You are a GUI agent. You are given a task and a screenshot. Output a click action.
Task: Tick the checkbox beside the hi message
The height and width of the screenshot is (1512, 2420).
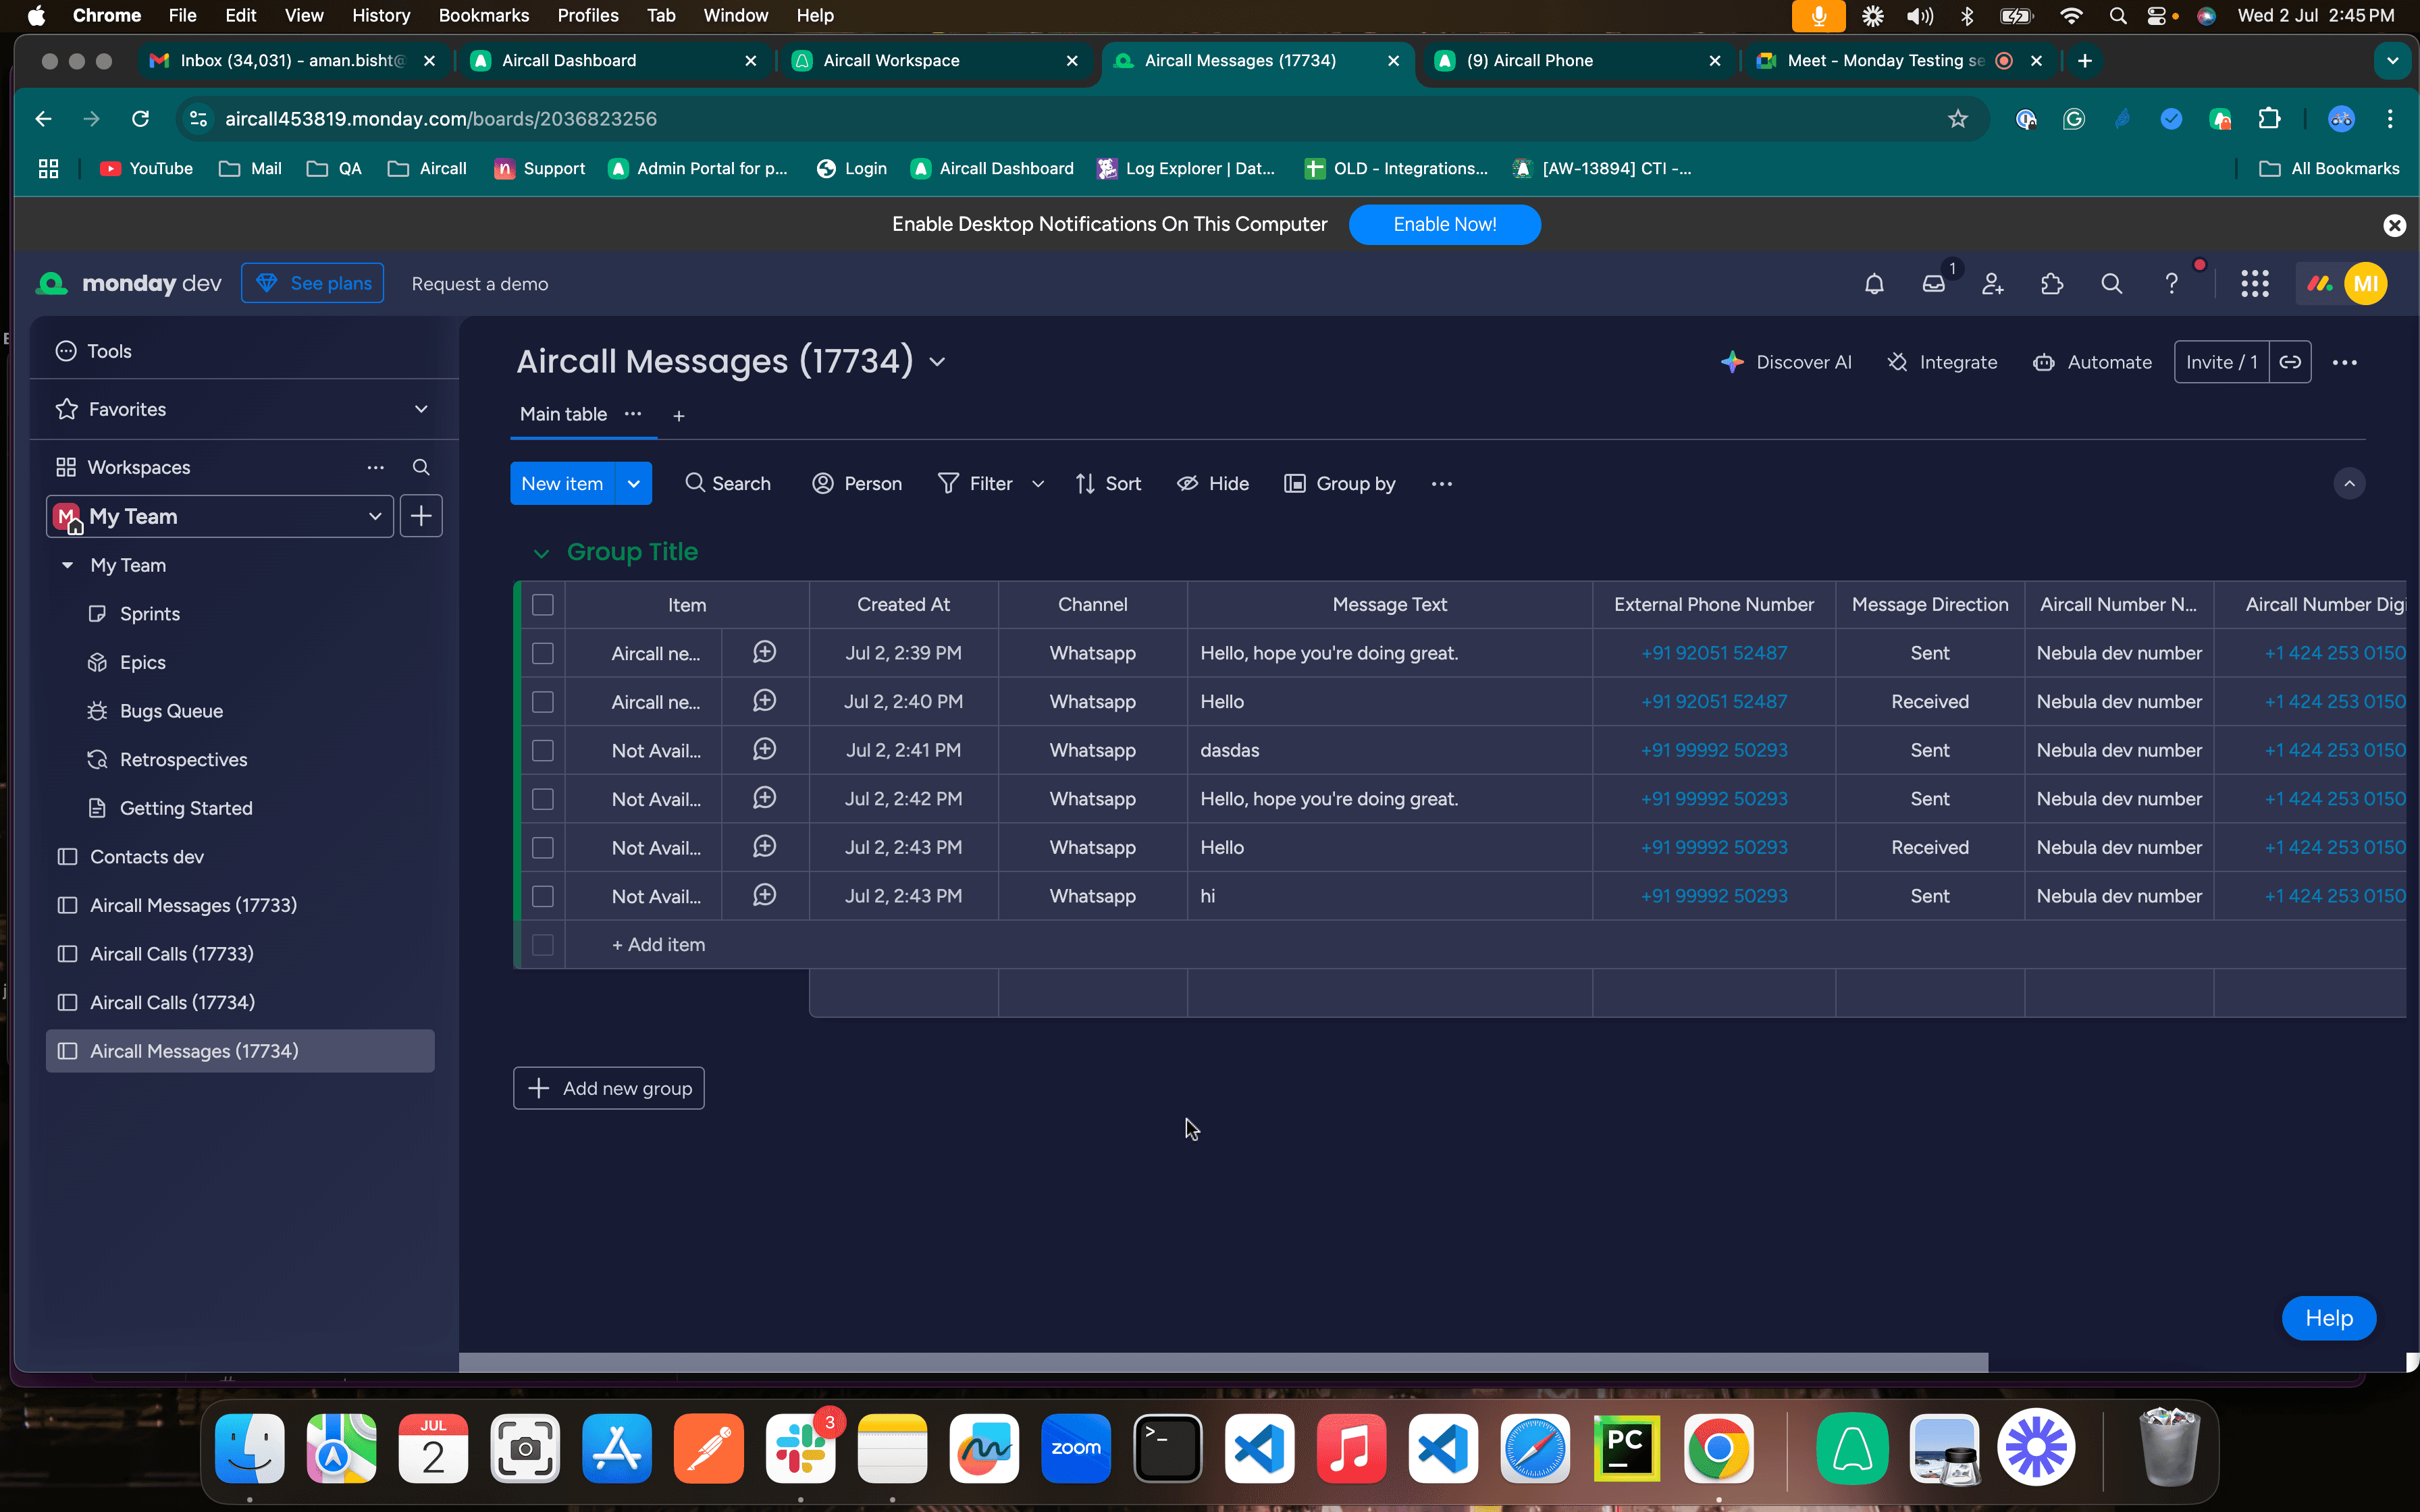click(x=543, y=895)
